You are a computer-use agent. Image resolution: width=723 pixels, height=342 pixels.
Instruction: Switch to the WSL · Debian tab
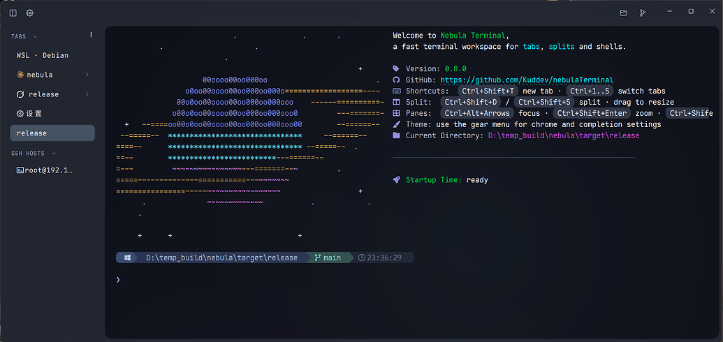[52, 55]
